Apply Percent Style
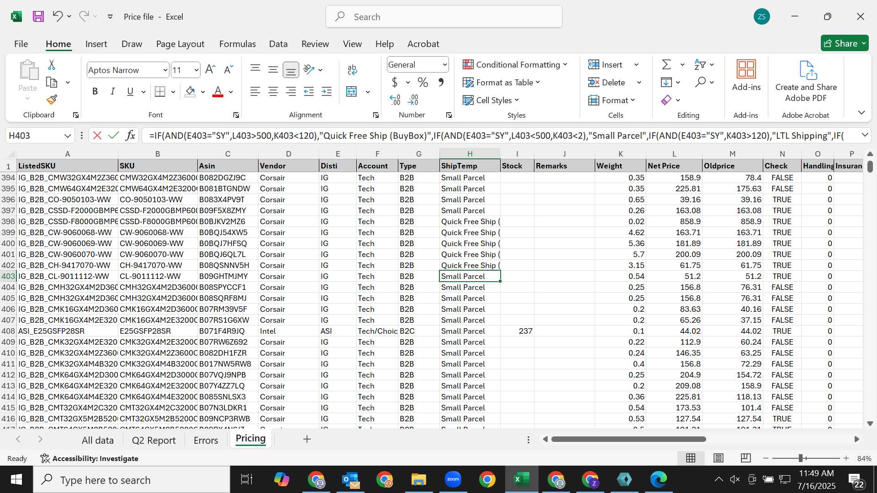 pos(423,83)
